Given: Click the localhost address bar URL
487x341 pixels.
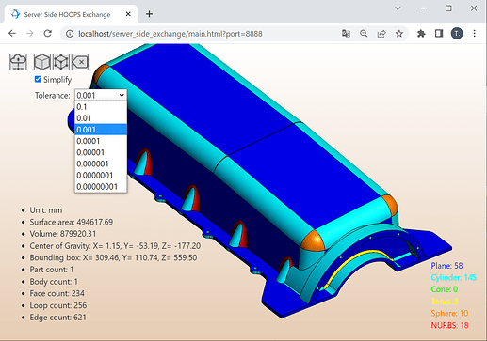Looking at the screenshot, I should tap(170, 34).
